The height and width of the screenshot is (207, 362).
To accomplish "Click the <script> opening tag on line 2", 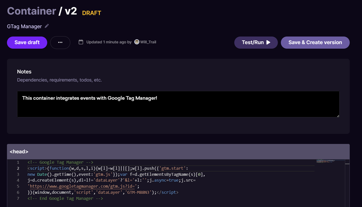I will coord(37,168).
